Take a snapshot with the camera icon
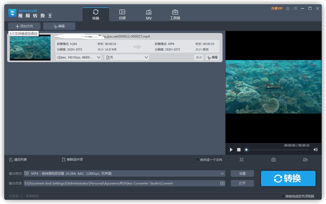 [x=274, y=160]
